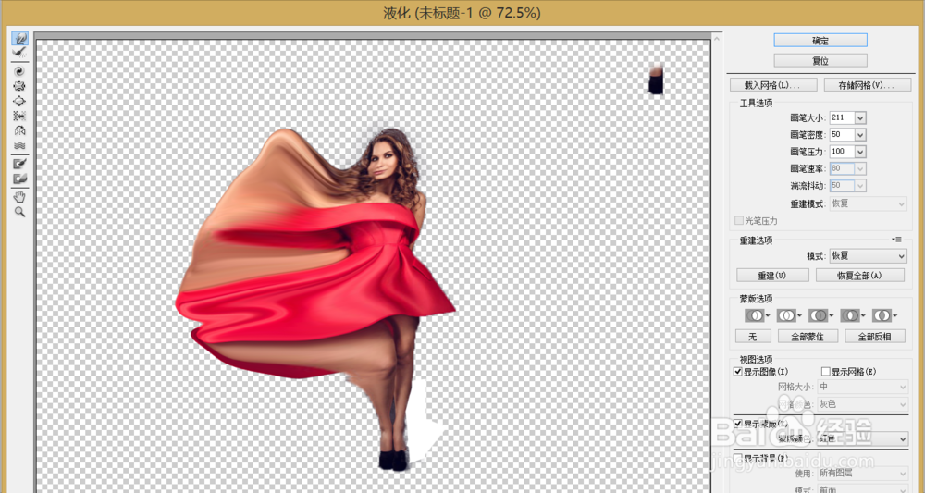This screenshot has height=493, width=925.
Task: Click the 光笔压力 checkbox
Action: coord(738,220)
